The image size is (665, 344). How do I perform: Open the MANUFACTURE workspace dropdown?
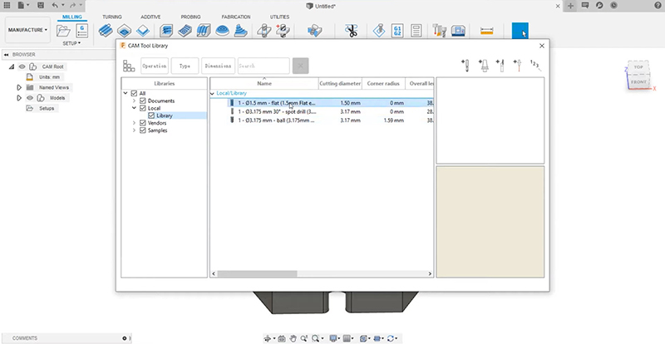click(28, 31)
